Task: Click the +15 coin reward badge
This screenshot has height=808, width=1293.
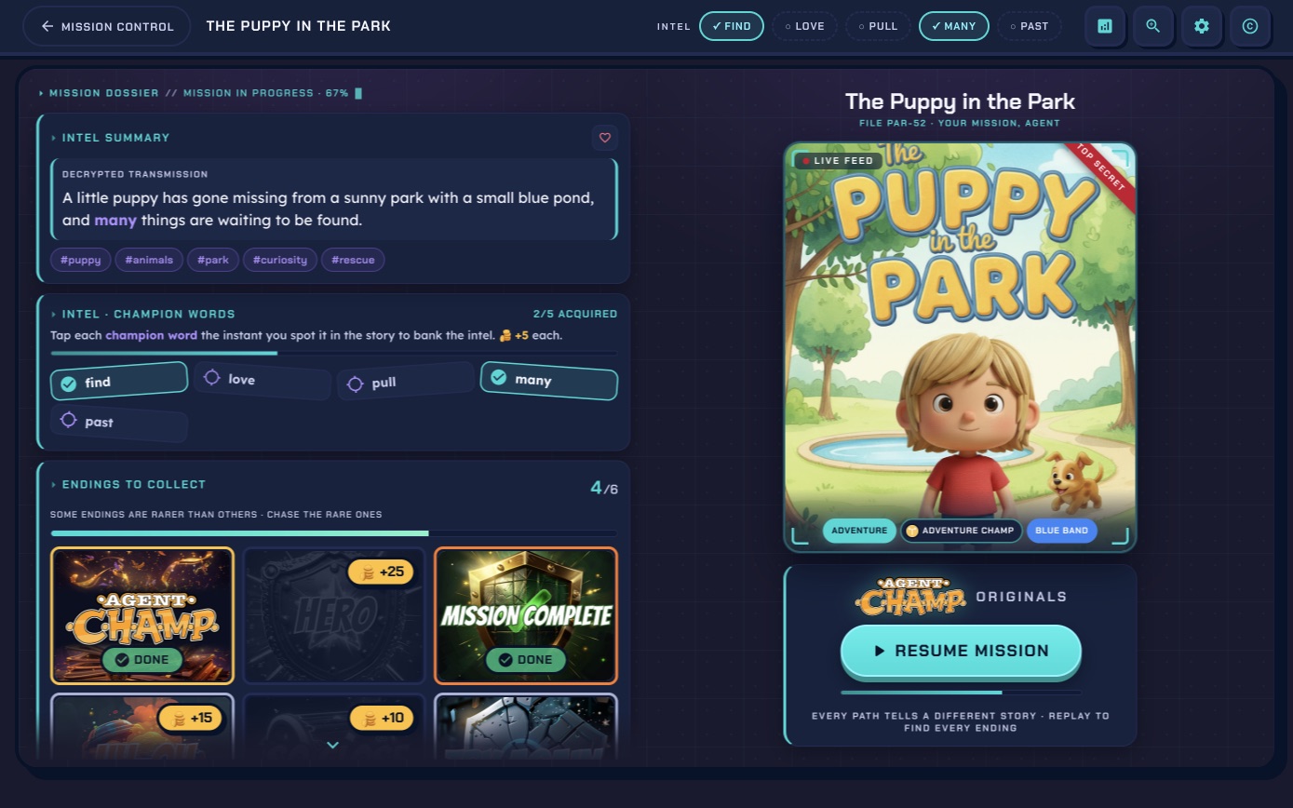Action: click(191, 718)
